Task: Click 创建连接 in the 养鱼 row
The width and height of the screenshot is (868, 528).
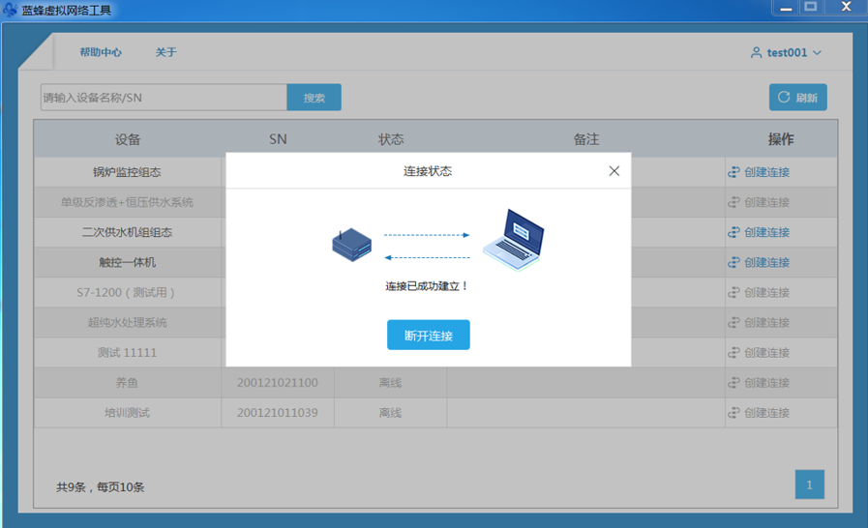Action: pyautogui.click(x=759, y=382)
